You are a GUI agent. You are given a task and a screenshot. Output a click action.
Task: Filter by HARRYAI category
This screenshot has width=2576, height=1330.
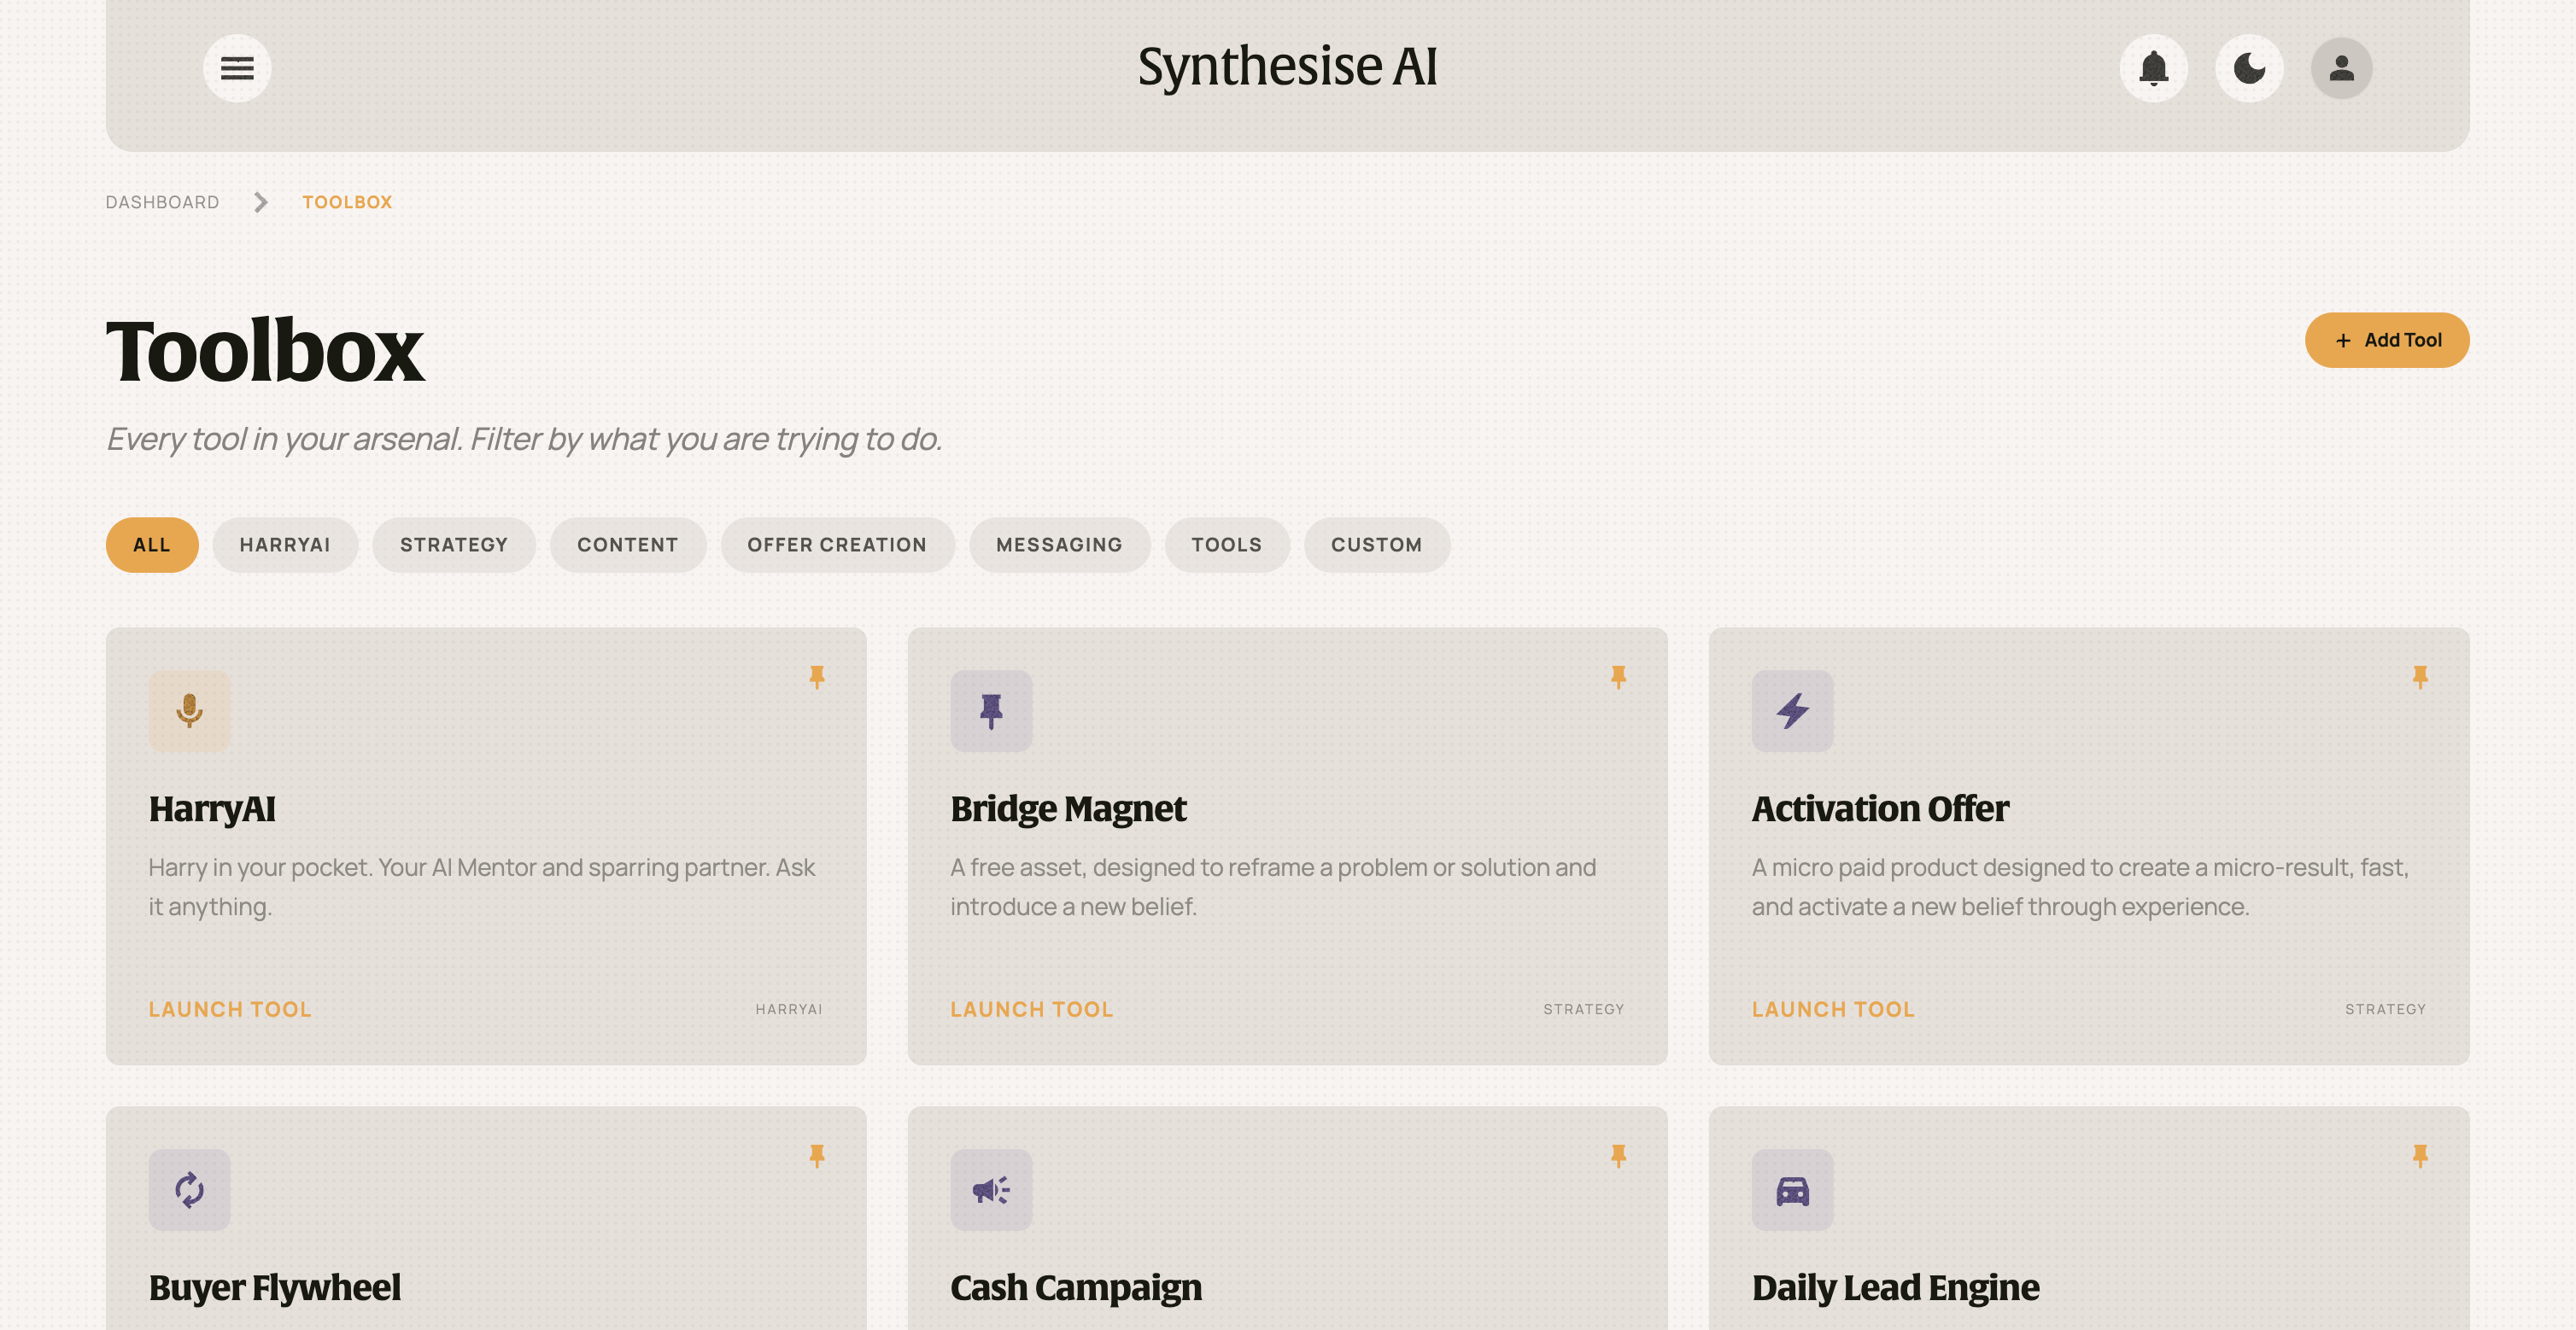click(x=285, y=545)
